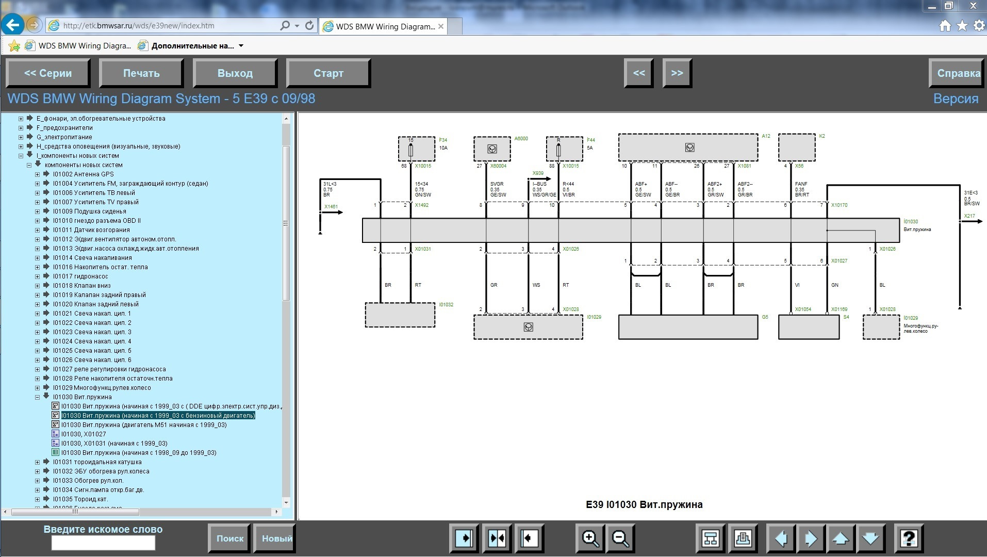This screenshot has width=987, height=557.
Task: Click the help question mark icon
Action: tap(908, 538)
